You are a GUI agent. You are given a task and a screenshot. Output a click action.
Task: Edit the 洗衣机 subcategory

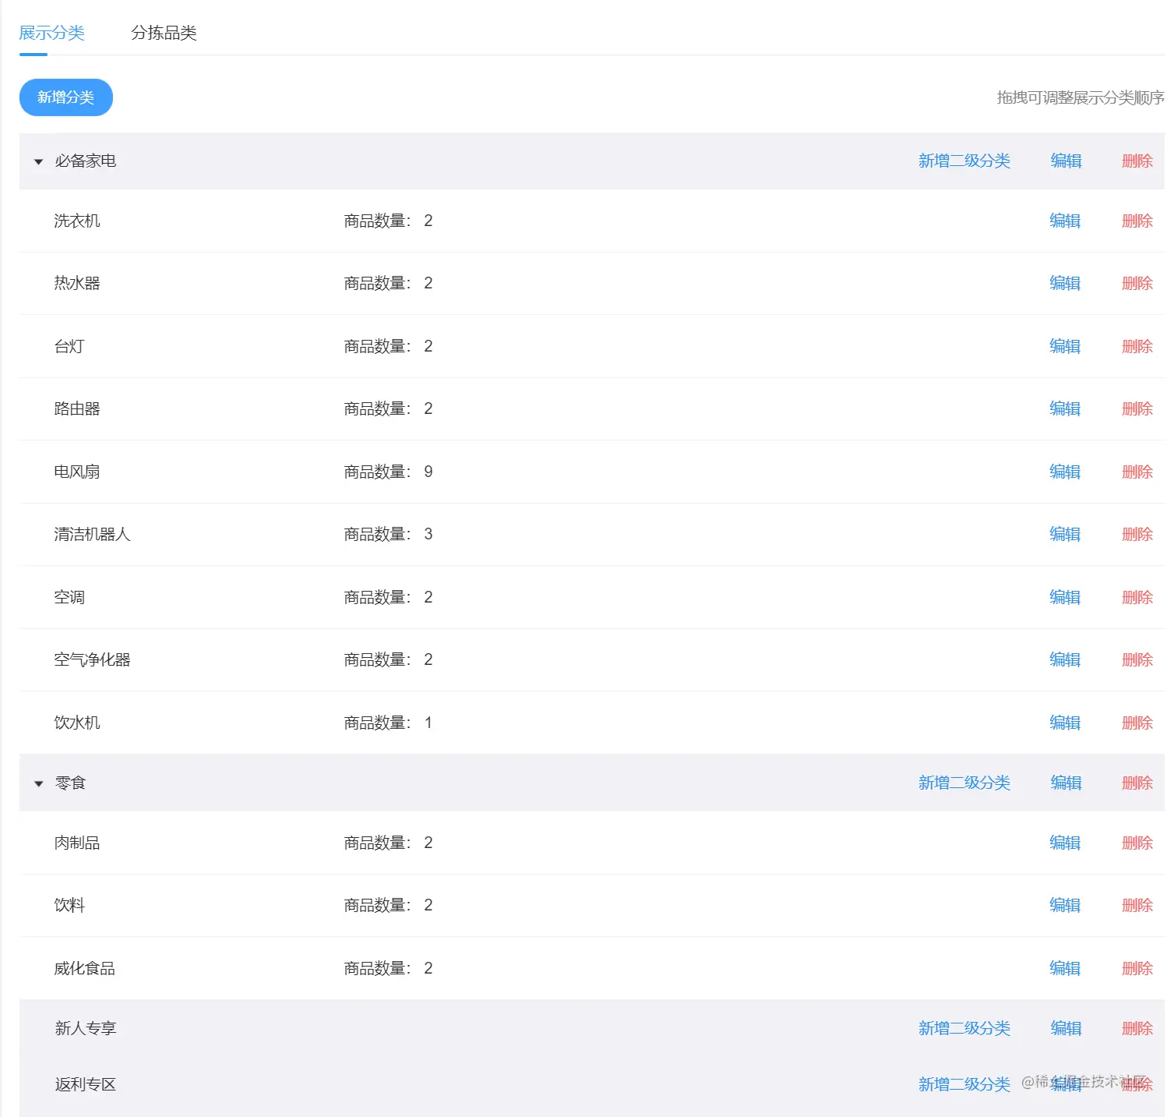click(1065, 221)
